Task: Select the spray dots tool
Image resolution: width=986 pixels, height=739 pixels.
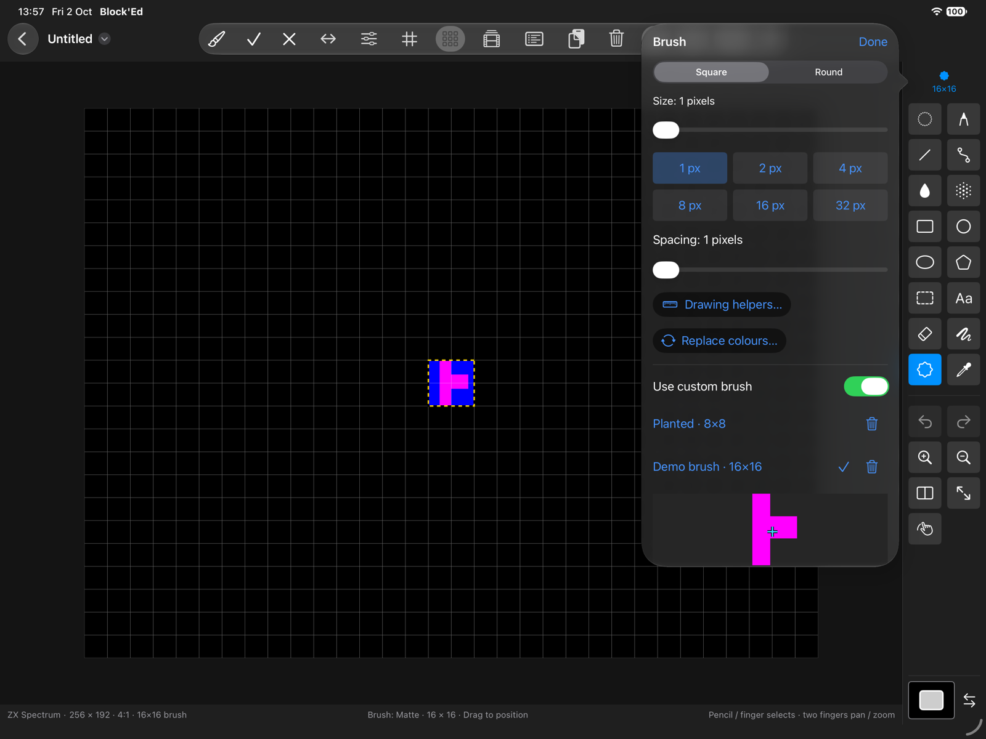Action: pyautogui.click(x=963, y=191)
